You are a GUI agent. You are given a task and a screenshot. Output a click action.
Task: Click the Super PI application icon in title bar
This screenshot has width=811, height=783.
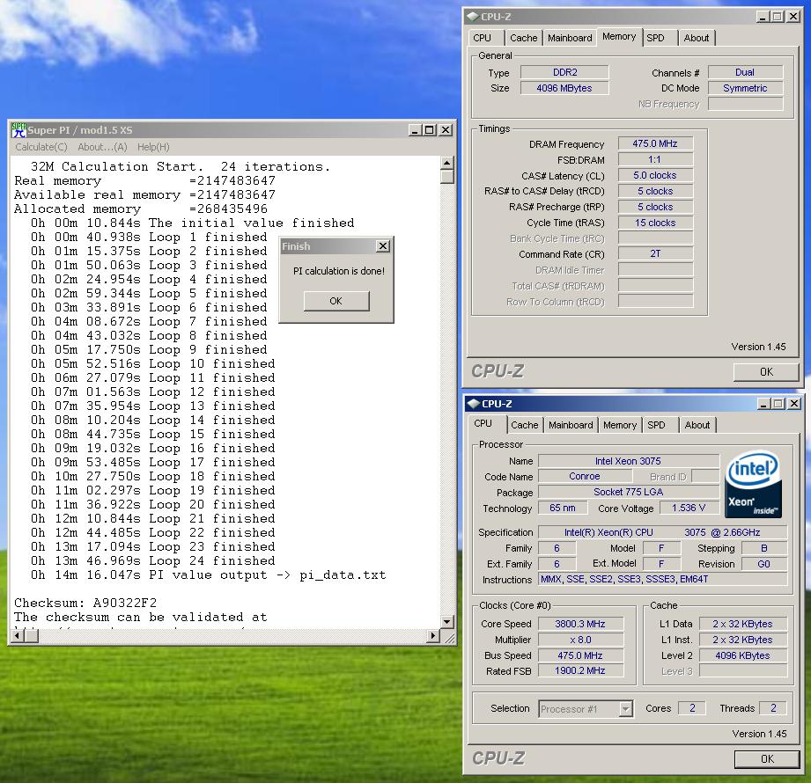[x=18, y=129]
